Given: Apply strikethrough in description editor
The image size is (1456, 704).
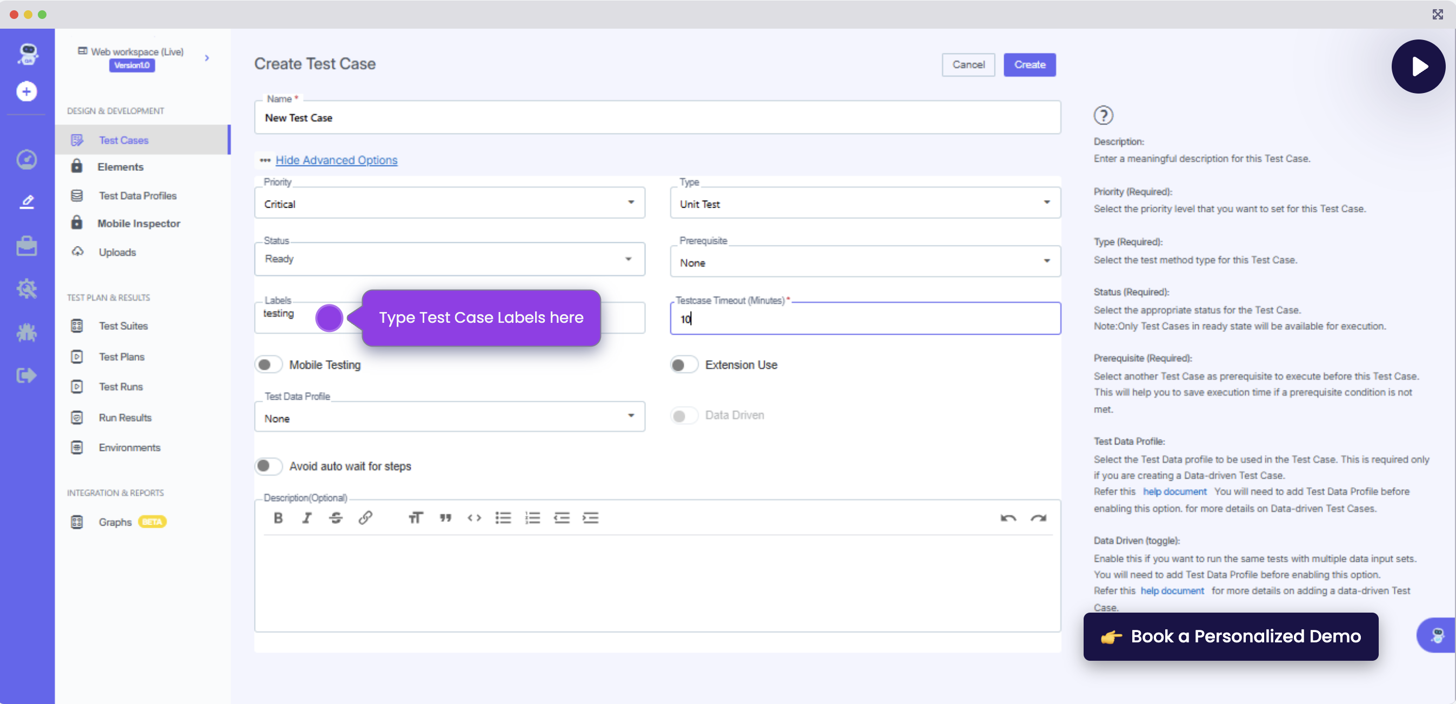Looking at the screenshot, I should [336, 517].
